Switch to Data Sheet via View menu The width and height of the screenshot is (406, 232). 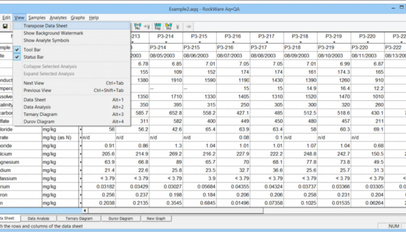click(x=72, y=100)
